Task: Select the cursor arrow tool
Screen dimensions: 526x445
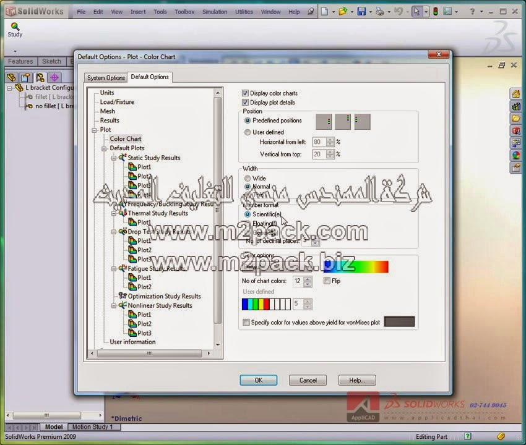Action: (x=416, y=12)
